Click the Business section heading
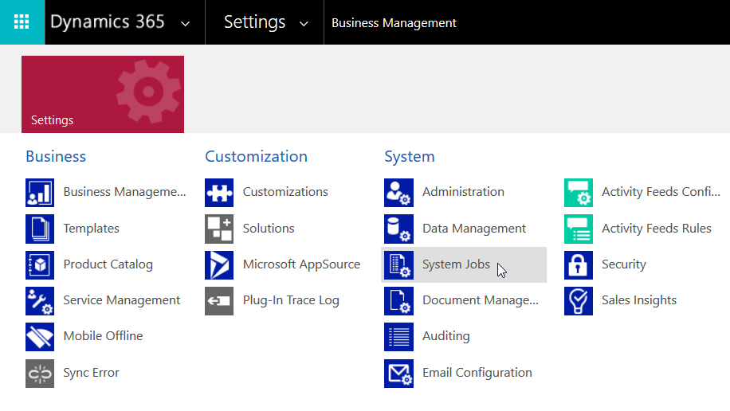The width and height of the screenshot is (730, 411). click(56, 156)
